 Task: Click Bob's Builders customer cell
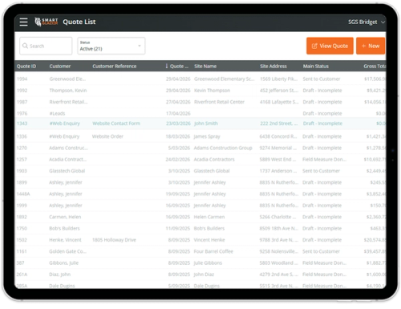coord(64,229)
